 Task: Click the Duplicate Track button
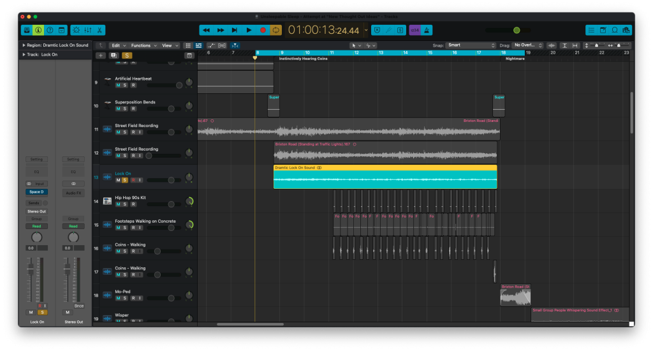coord(114,56)
